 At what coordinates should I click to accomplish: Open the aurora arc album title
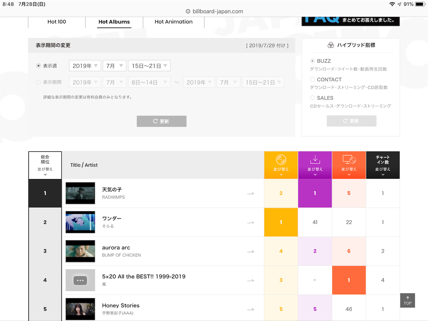tap(116, 247)
